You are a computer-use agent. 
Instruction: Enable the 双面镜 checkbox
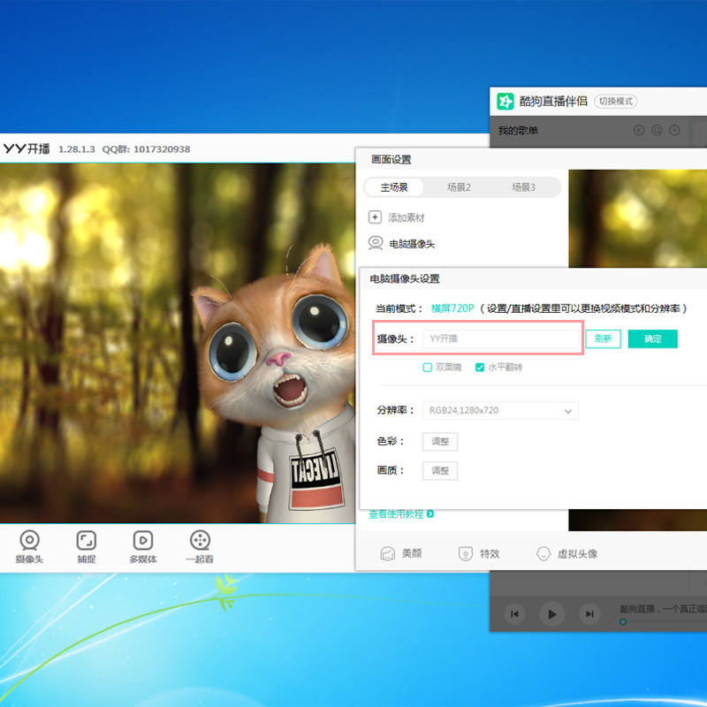pos(428,368)
